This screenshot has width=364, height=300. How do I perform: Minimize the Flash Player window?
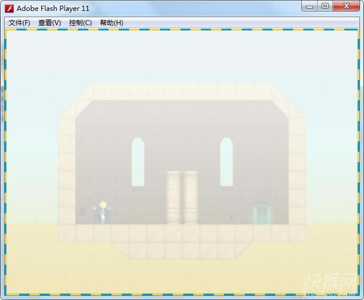310,6
